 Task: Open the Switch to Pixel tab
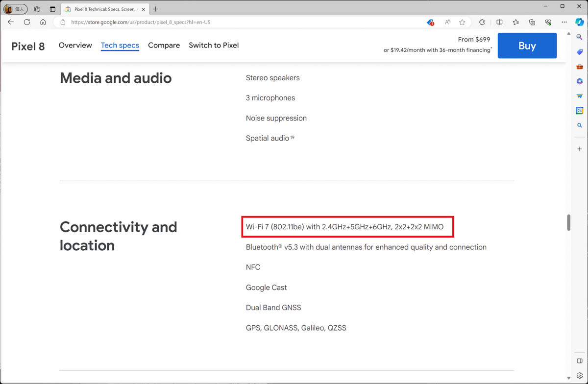(214, 45)
